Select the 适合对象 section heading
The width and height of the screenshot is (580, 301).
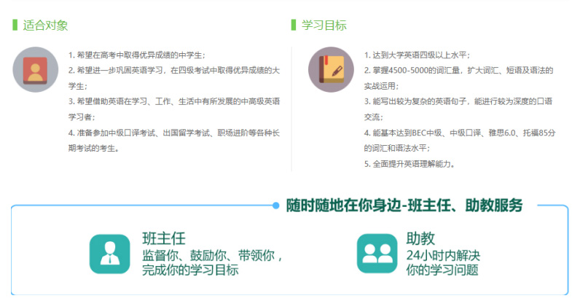(45, 26)
